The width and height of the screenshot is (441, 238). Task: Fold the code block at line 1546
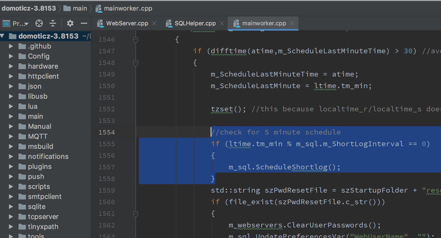click(136, 40)
